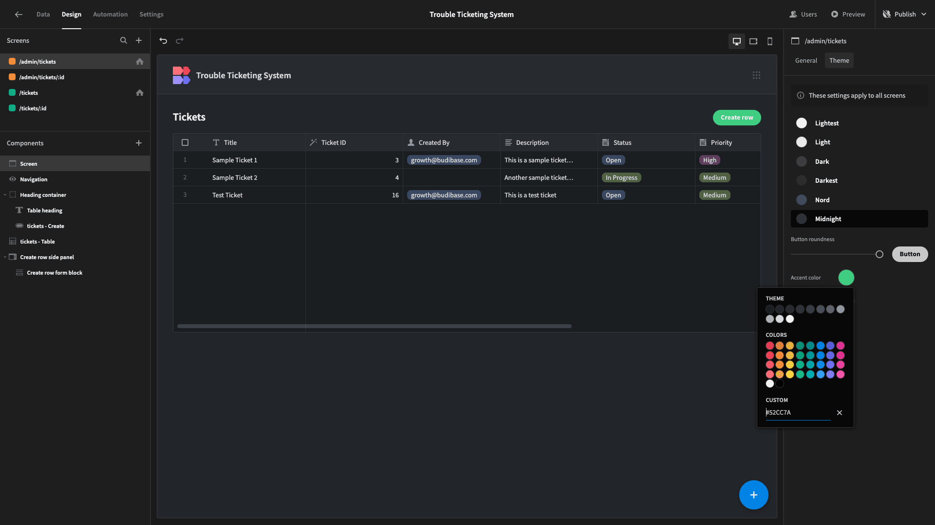935x525 pixels.
Task: Select the Nord theme radio button
Action: pos(802,199)
